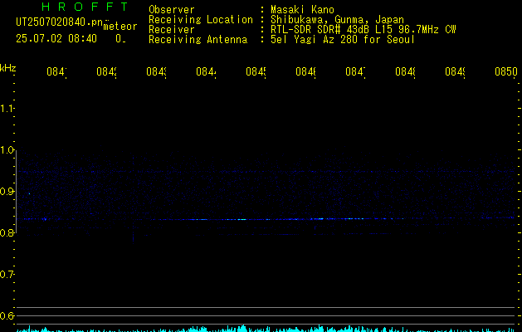
Task: Click the Observer label
Action: coord(172,10)
